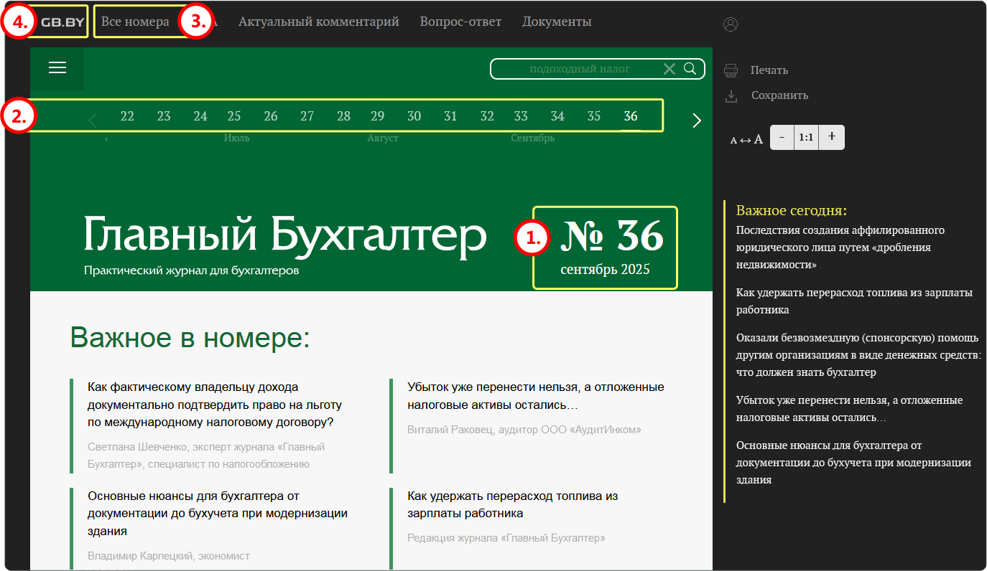987x571 pixels.
Task: Decrease font size with minus button
Action: (x=782, y=137)
